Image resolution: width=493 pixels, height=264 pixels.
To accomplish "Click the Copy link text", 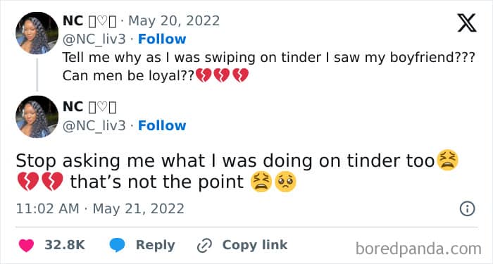I will click(255, 245).
